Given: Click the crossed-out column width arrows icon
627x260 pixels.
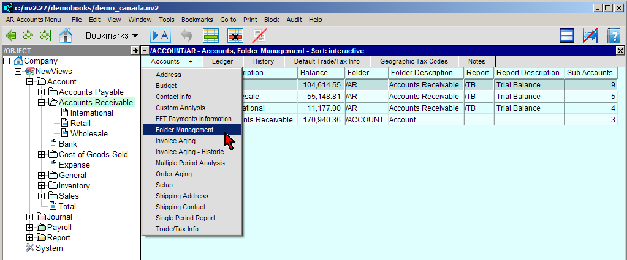Looking at the screenshot, I should [590, 35].
